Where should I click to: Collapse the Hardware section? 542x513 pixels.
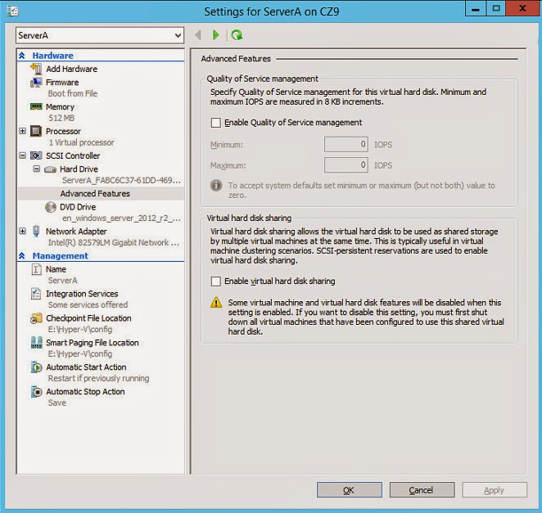coord(22,56)
